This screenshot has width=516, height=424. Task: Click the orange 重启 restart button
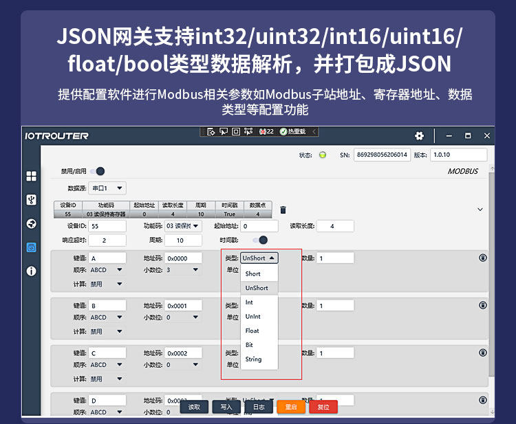click(x=291, y=407)
